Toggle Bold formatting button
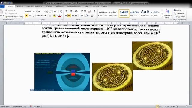This screenshot has height=108, width=192. [x=26, y=16]
